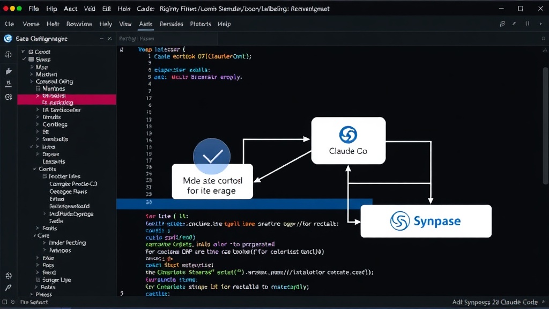Collapse the checked Sixes tree item
This screenshot has width=549, height=309.
point(24,59)
